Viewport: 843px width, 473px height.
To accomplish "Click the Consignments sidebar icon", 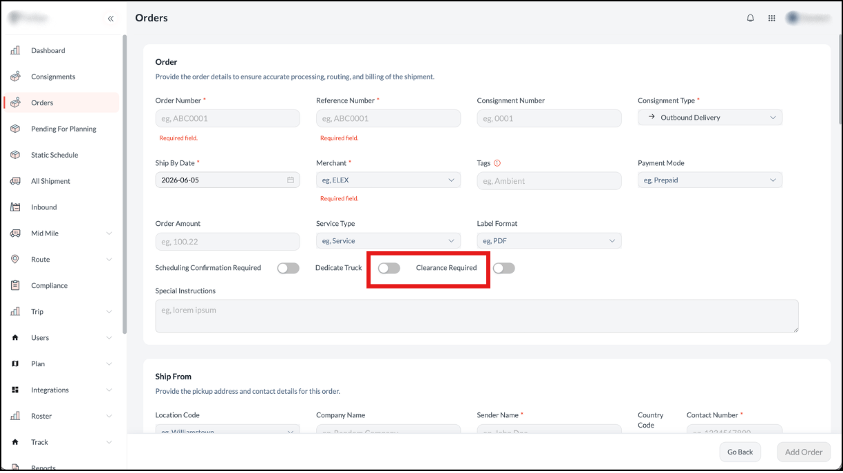I will (x=15, y=76).
